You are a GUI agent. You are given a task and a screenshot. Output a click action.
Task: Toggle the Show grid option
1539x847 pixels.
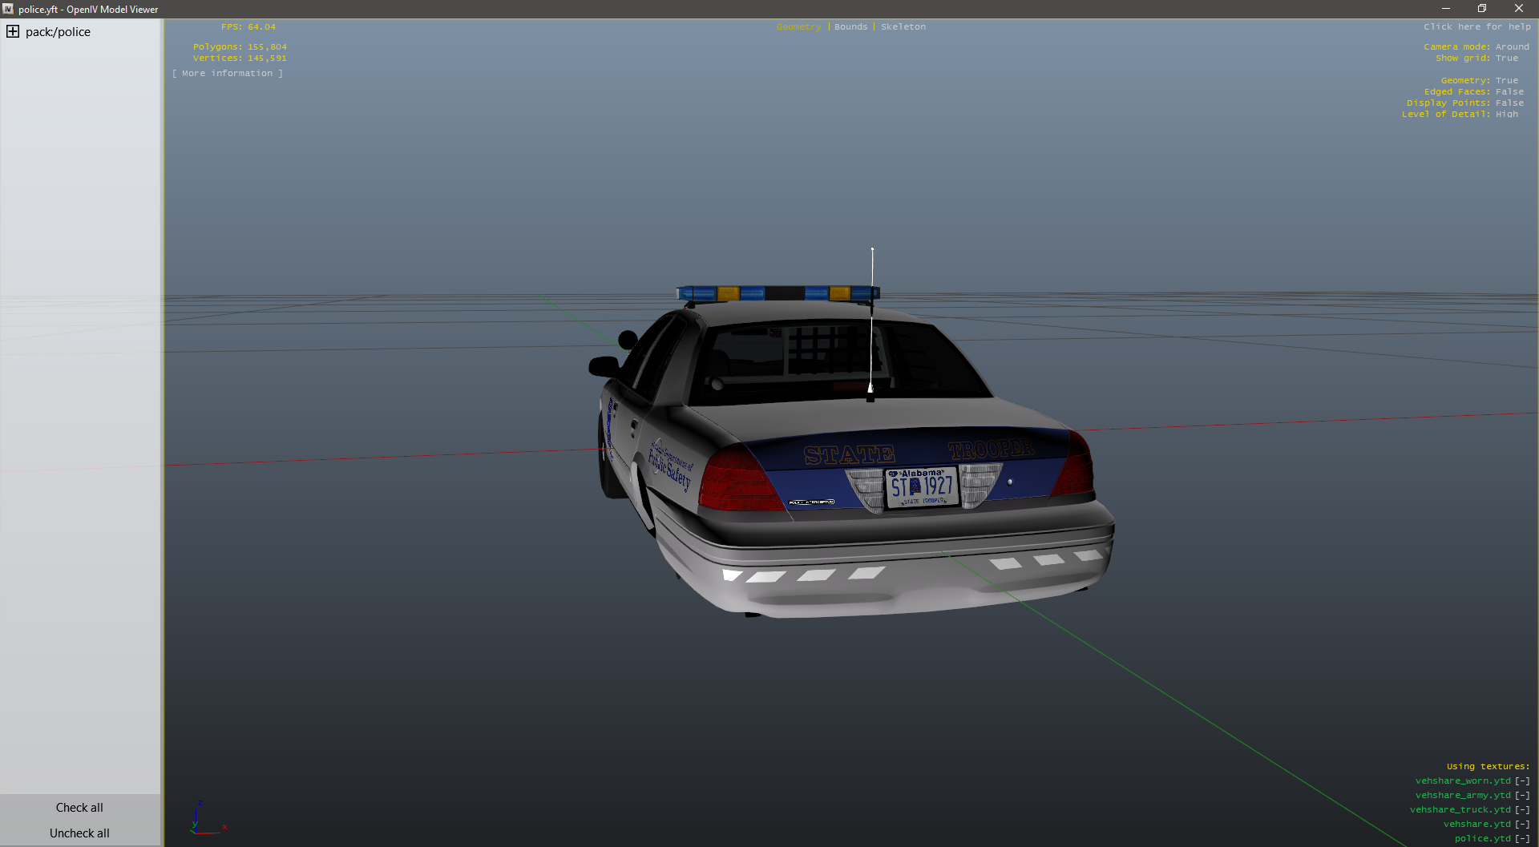pyautogui.click(x=1506, y=58)
